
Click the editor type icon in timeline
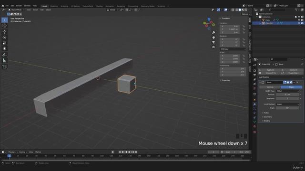[3, 152]
